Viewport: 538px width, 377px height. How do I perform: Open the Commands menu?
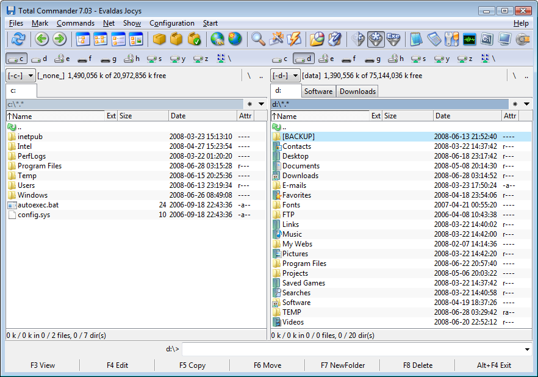tap(76, 23)
